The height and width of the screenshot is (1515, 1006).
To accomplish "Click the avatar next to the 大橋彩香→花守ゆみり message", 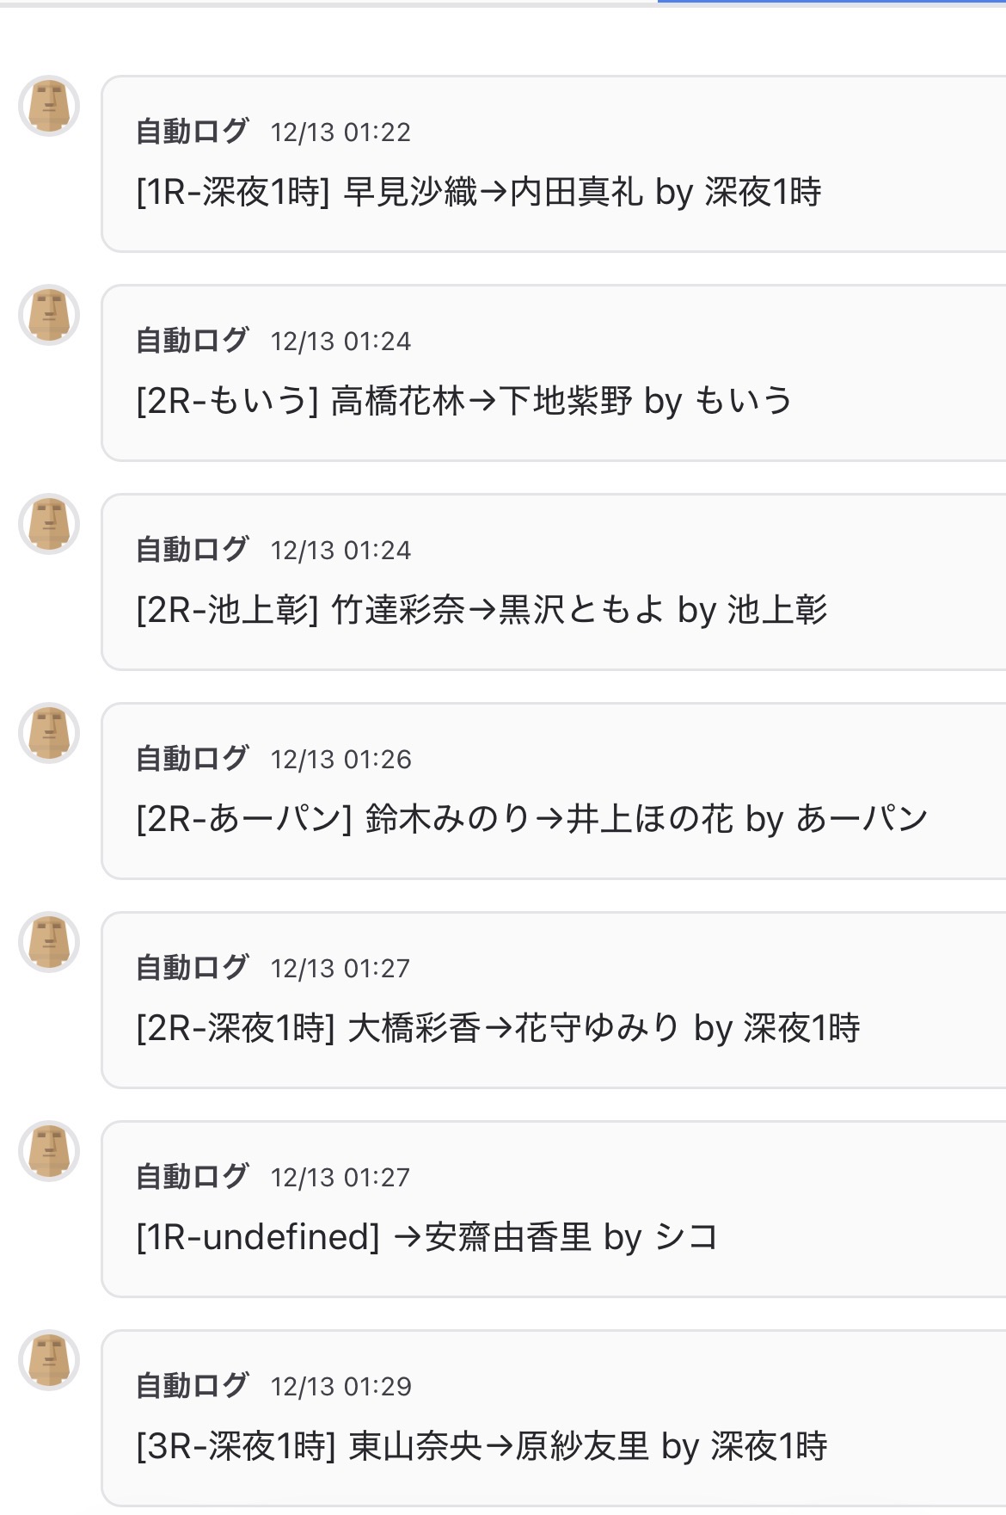I will pos(49,942).
